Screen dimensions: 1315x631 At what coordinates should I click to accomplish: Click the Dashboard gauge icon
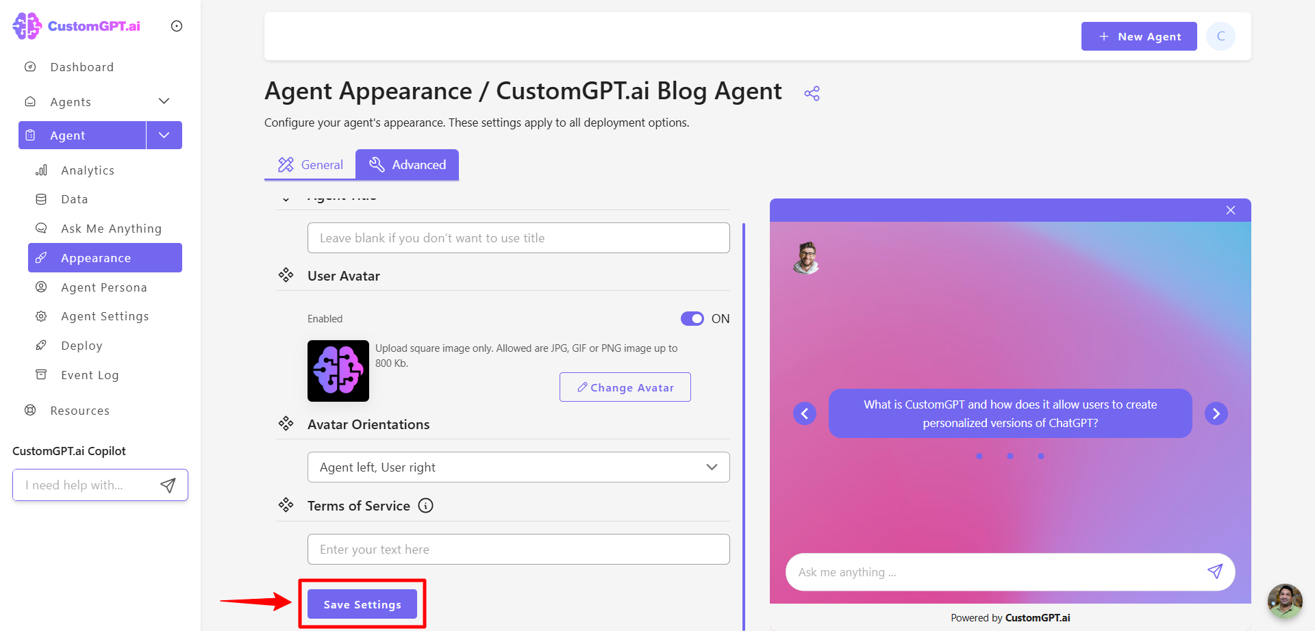point(30,67)
